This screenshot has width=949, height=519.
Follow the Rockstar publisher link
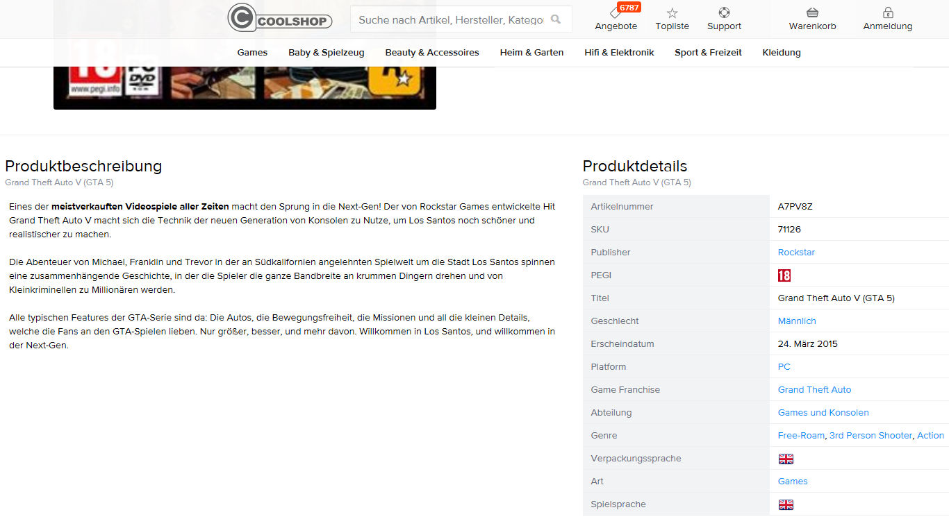point(796,253)
